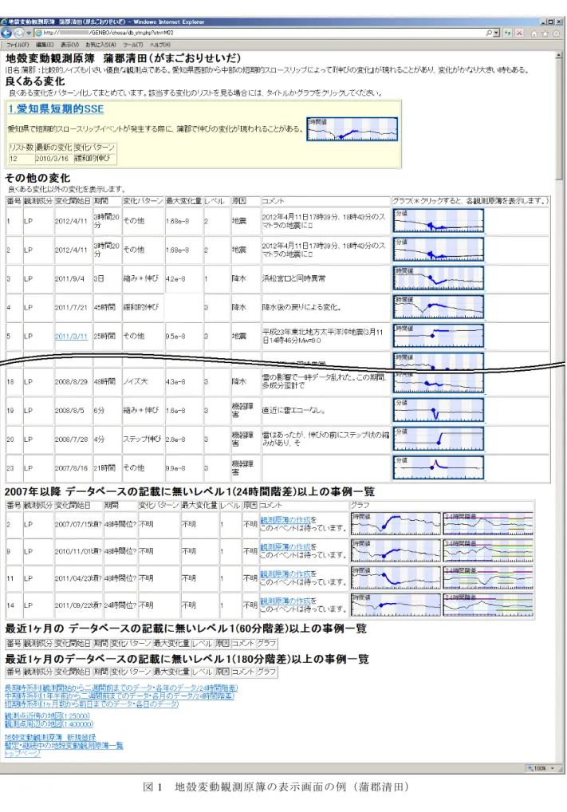
Task: Open the 地殻変動観測原簿 新規登録 link
Action: 50,737
